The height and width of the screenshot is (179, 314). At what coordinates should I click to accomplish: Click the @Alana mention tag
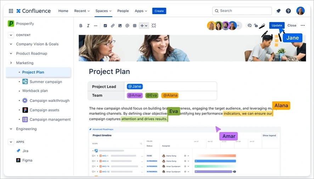tap(170, 96)
